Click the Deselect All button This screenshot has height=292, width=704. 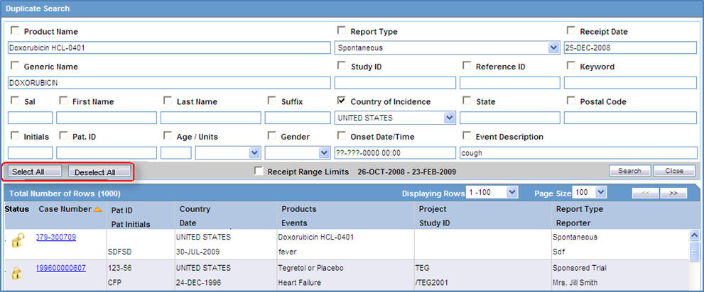(x=99, y=172)
